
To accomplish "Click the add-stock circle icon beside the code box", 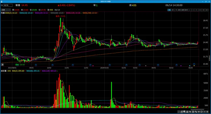I will click(x=2, y=5).
